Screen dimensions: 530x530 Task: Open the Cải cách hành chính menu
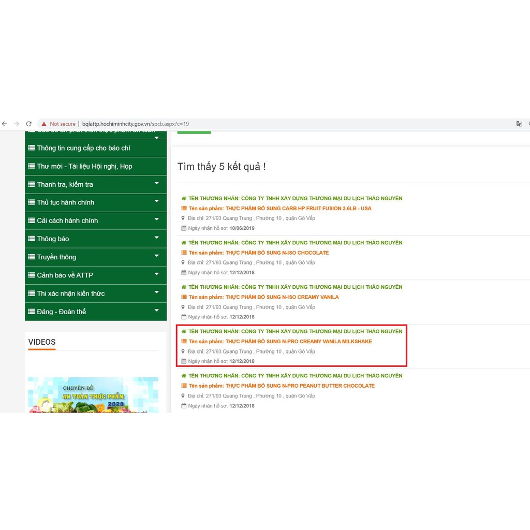coord(96,220)
